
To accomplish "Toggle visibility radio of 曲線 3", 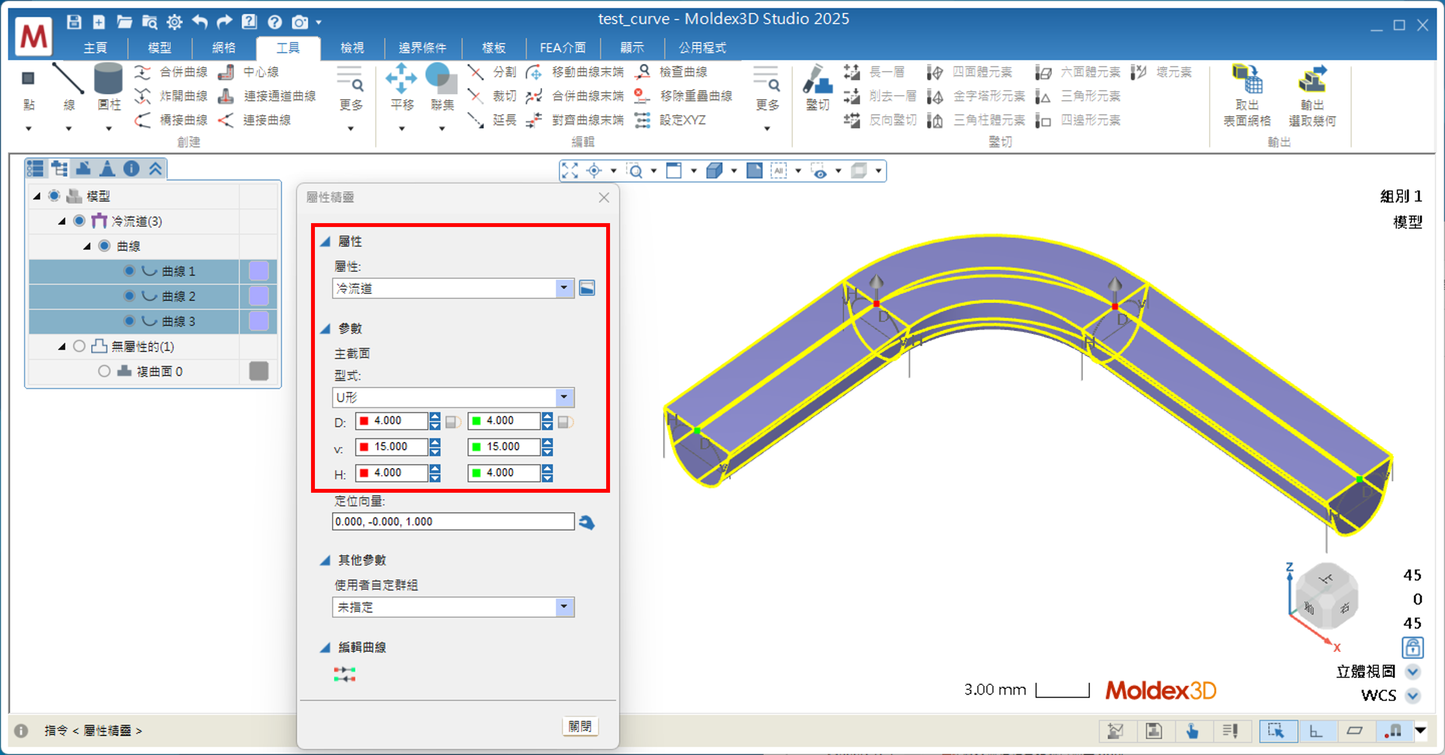I will (130, 321).
